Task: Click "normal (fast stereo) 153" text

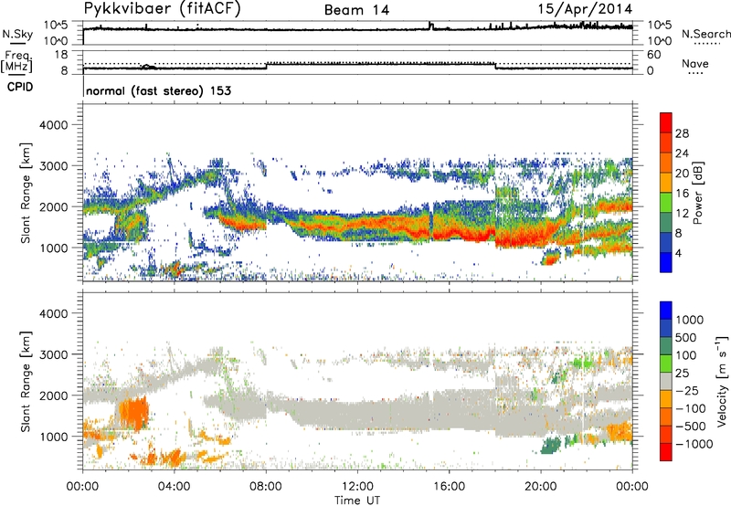Action: (158, 90)
